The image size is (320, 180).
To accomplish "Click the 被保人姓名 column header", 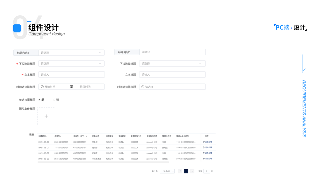I will point(167,136).
